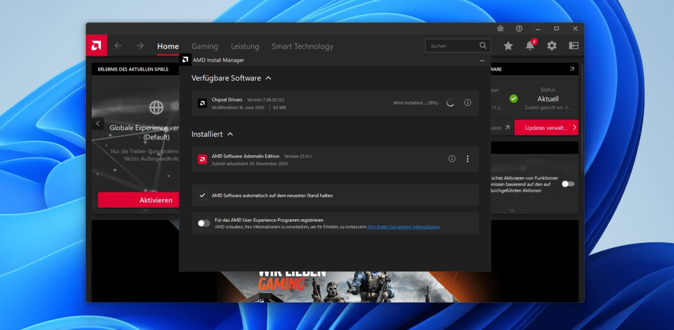
Task: Switch to the Gaming tab
Action: (x=204, y=47)
